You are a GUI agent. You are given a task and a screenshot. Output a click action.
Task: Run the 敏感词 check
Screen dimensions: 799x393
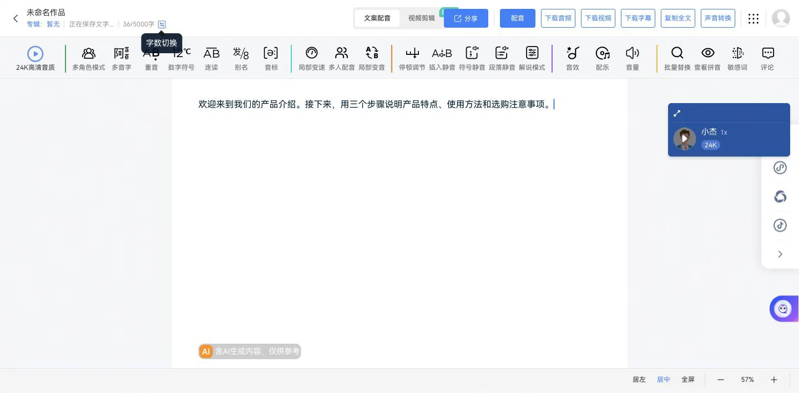point(737,59)
